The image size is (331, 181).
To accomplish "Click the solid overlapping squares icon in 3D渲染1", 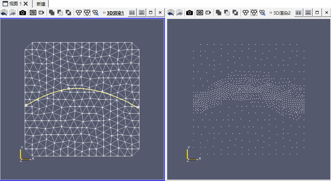I will (51, 13).
